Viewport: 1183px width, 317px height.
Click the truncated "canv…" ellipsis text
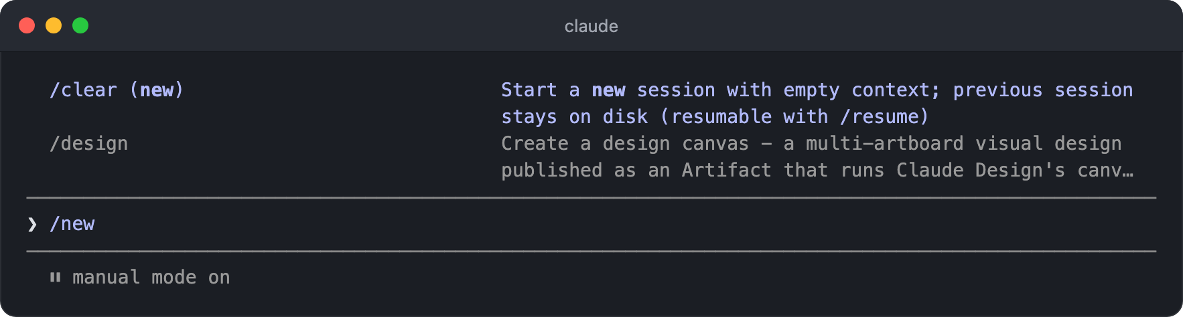(1105, 171)
